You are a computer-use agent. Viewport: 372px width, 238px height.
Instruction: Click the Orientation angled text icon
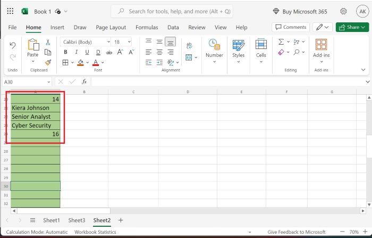point(171,62)
